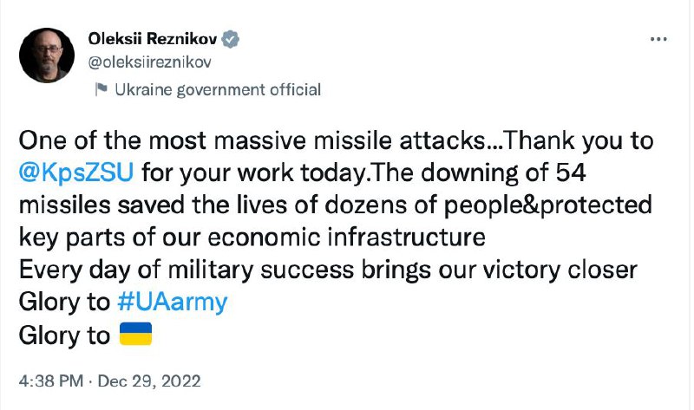Open the @KpsZSU mention
This screenshot has height=410, width=694.
tap(75, 173)
